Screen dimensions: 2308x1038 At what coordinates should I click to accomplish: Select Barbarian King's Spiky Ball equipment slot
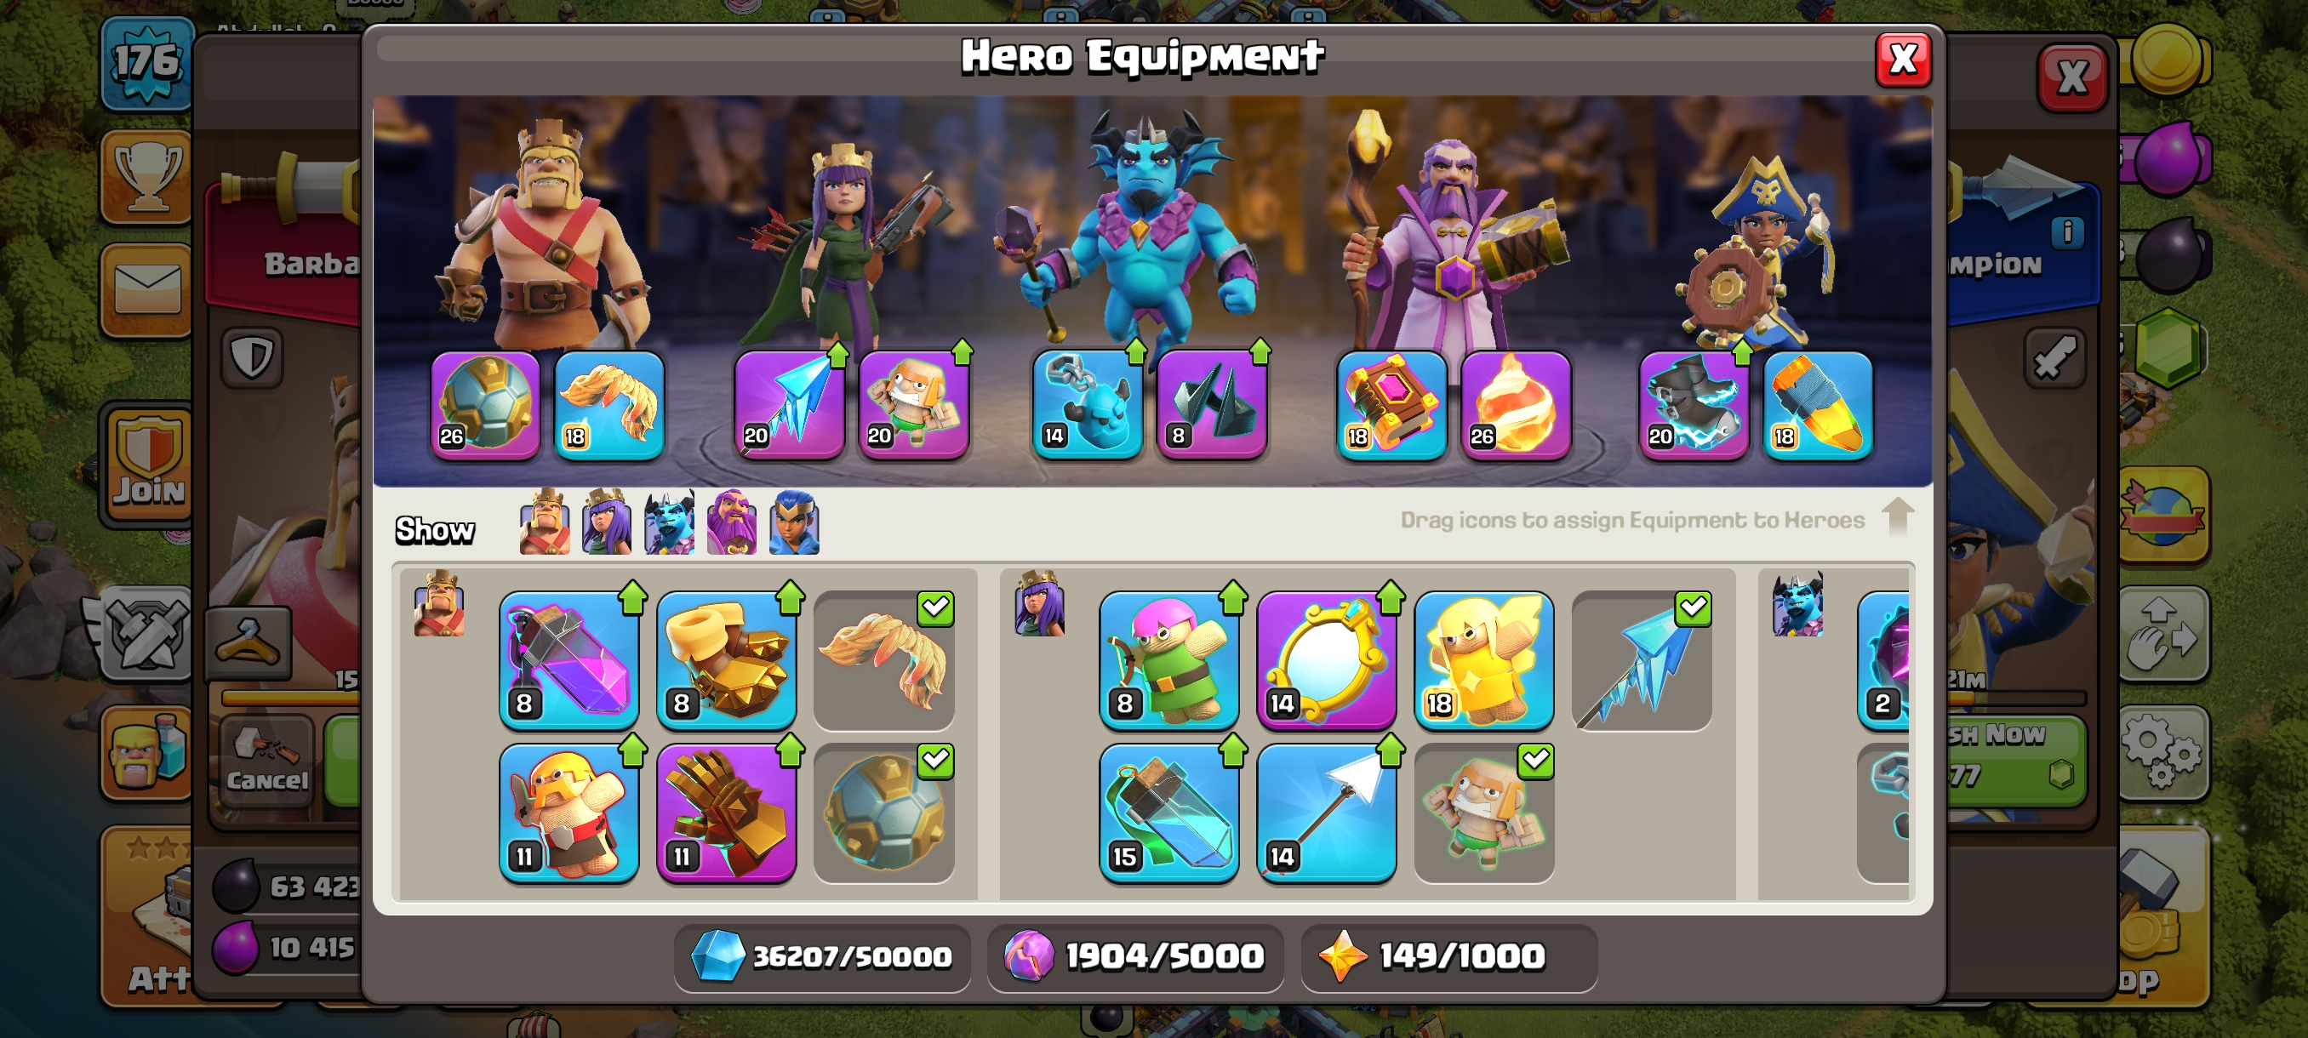coord(486,406)
